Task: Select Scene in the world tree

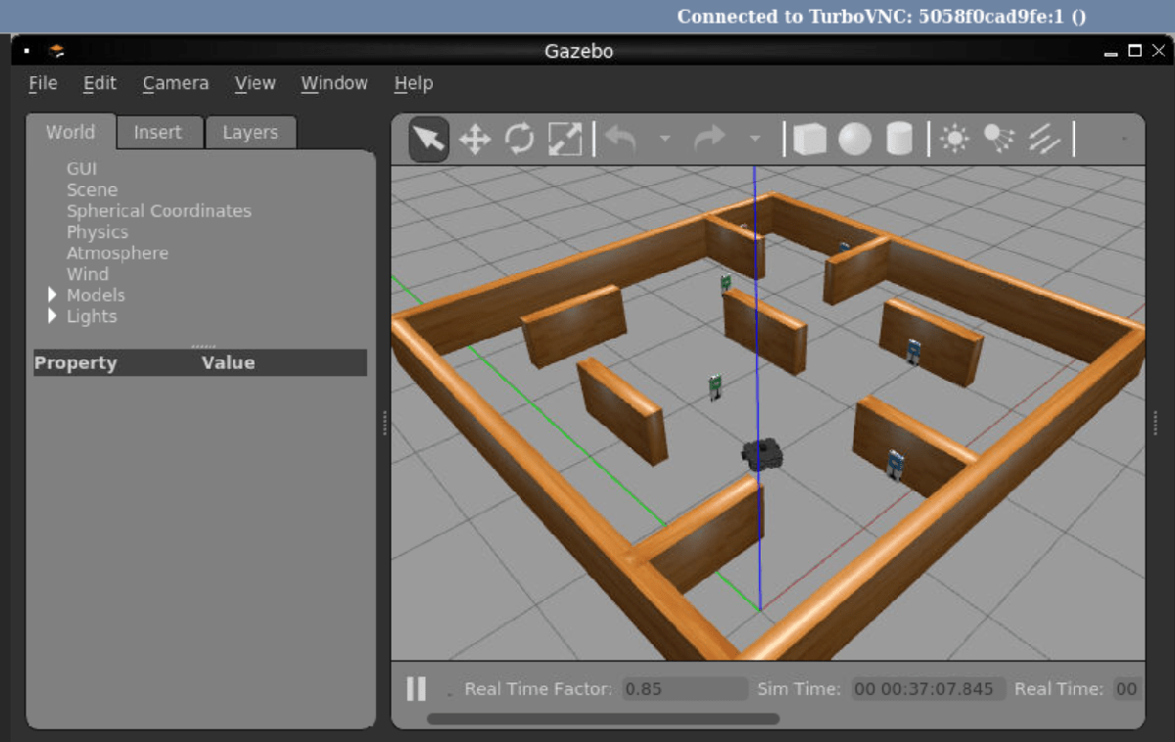Action: pyautogui.click(x=92, y=190)
